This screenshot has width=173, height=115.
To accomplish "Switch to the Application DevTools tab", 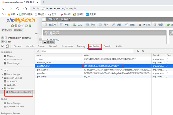I will (x=95, y=46).
